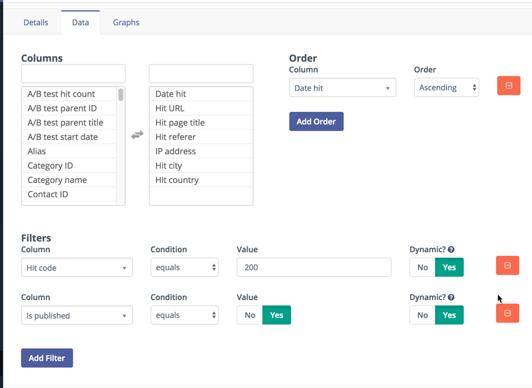Open the Is published column dropdown
This screenshot has width=532, height=388.
click(77, 315)
